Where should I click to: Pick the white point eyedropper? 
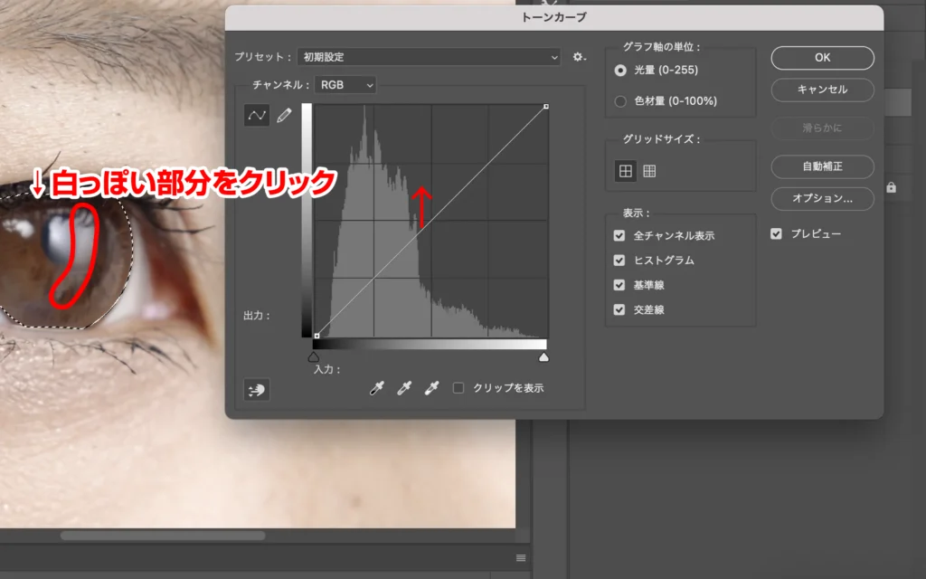pyautogui.click(x=431, y=388)
